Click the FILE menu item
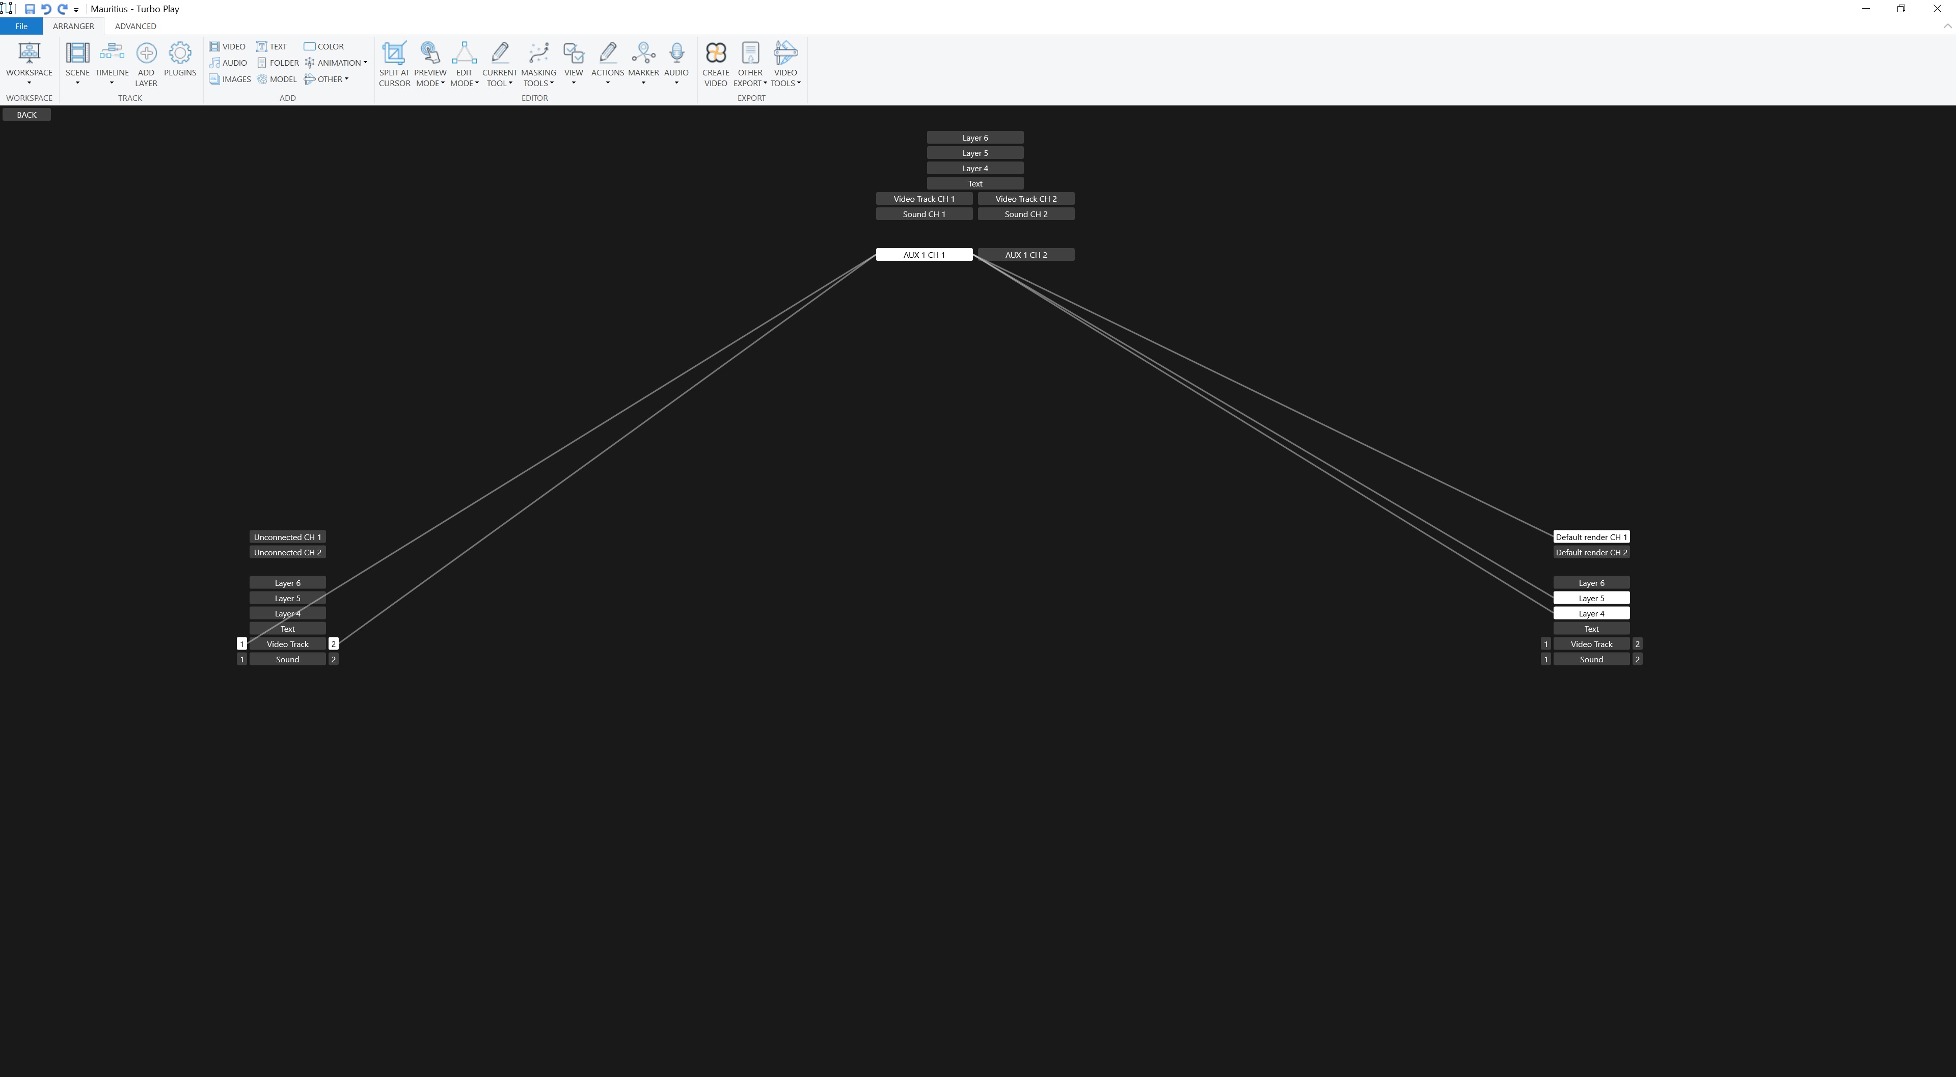This screenshot has width=1956, height=1077. click(x=22, y=25)
